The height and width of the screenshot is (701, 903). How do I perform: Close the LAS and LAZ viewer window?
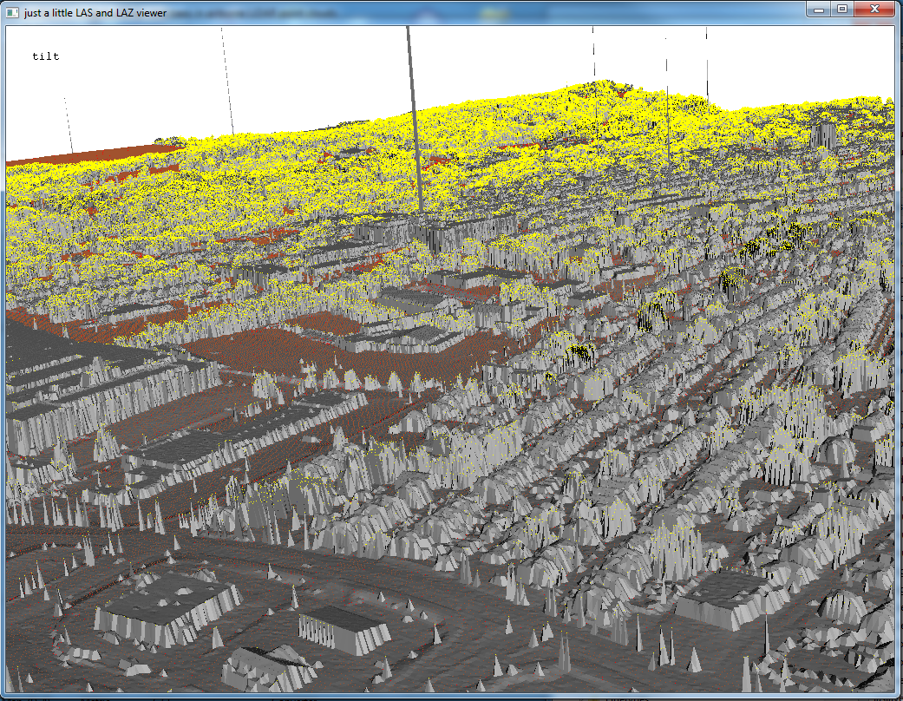[874, 9]
